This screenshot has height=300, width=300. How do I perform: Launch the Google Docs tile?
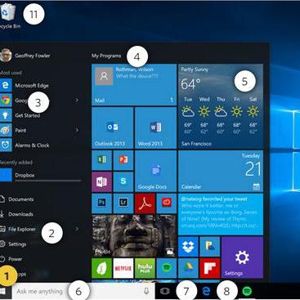click(x=155, y=171)
